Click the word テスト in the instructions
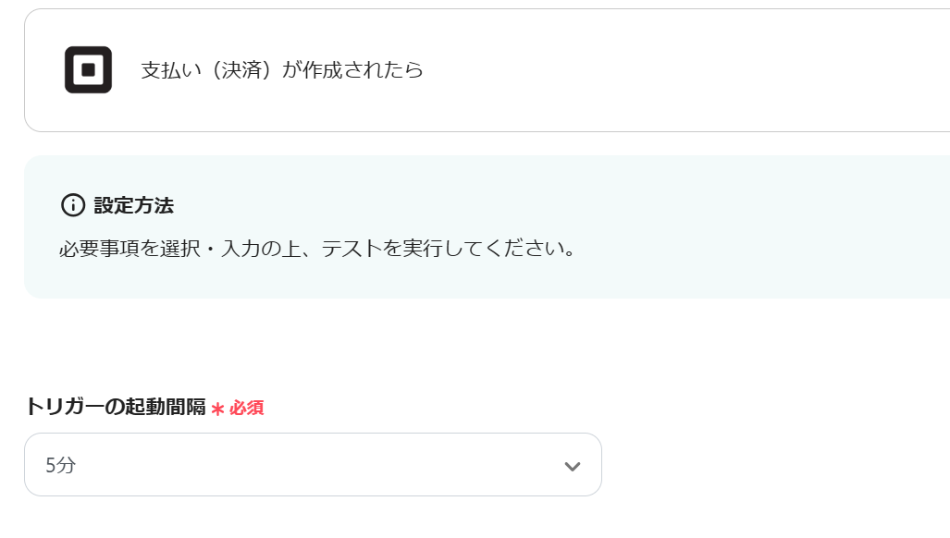 pyautogui.click(x=349, y=250)
